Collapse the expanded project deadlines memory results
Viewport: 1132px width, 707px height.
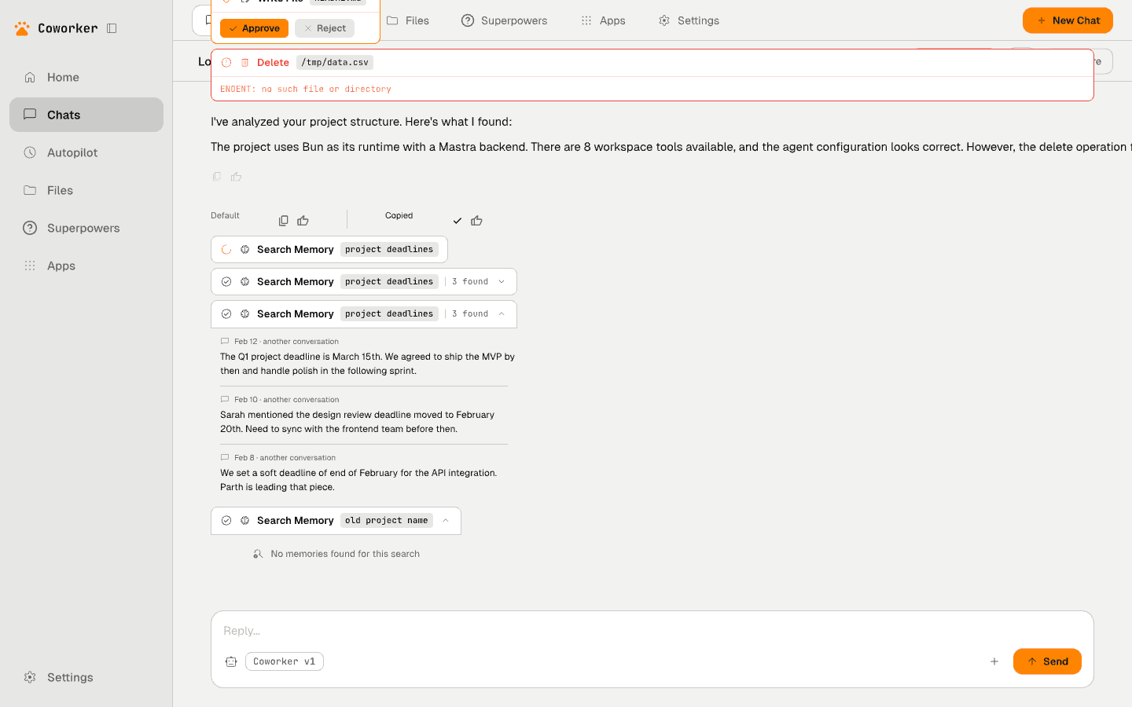click(x=502, y=313)
